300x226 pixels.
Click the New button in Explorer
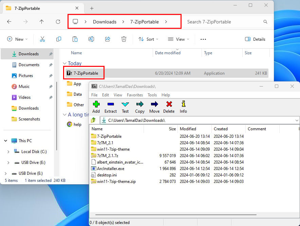coord(17,39)
